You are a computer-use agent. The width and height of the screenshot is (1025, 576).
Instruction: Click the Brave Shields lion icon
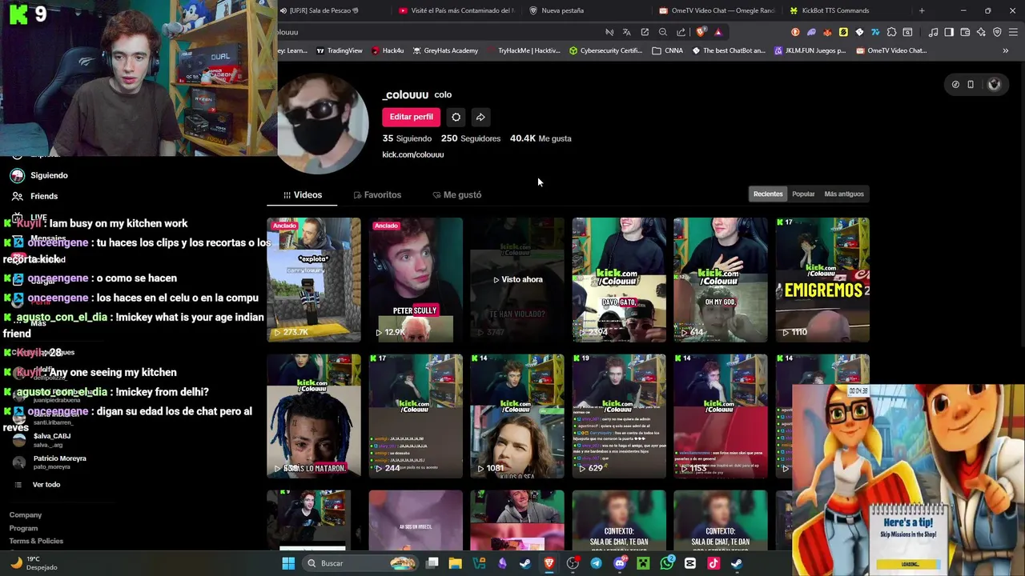click(x=701, y=32)
